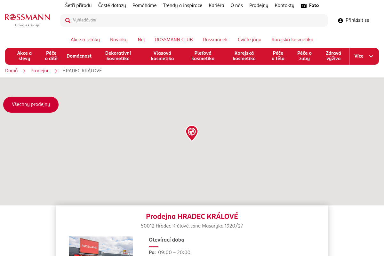Open the Rossmánek page
384x256 pixels.
pos(215,40)
